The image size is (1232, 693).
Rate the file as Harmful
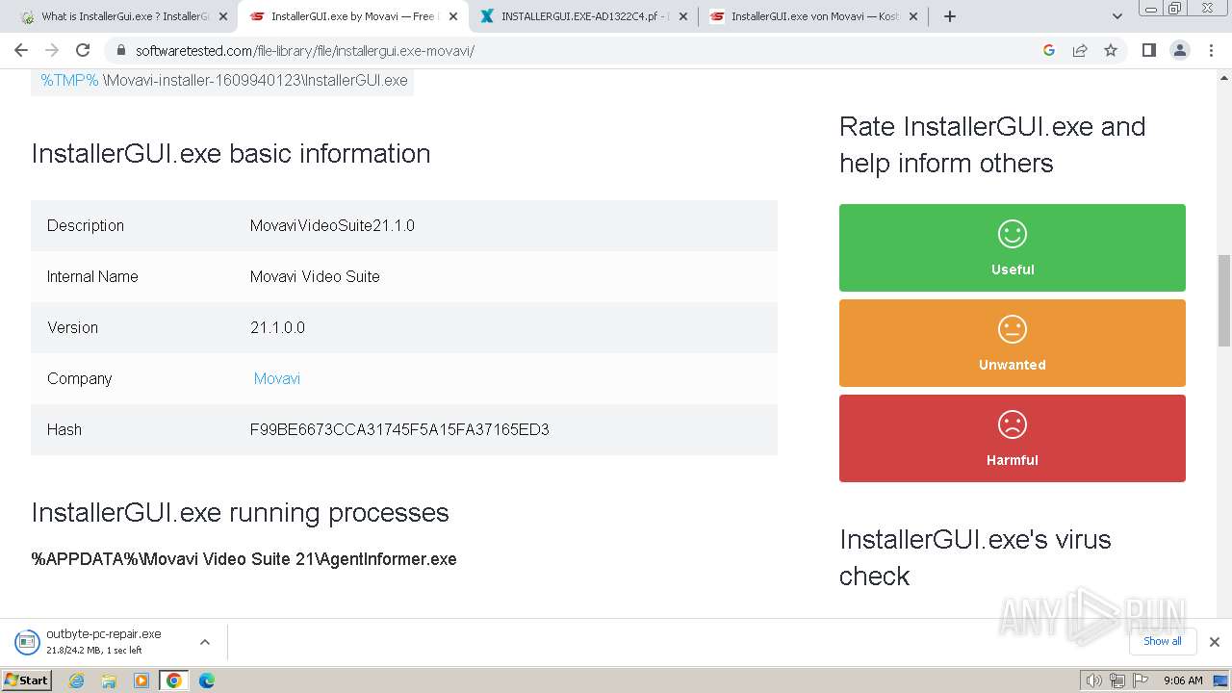click(1012, 438)
